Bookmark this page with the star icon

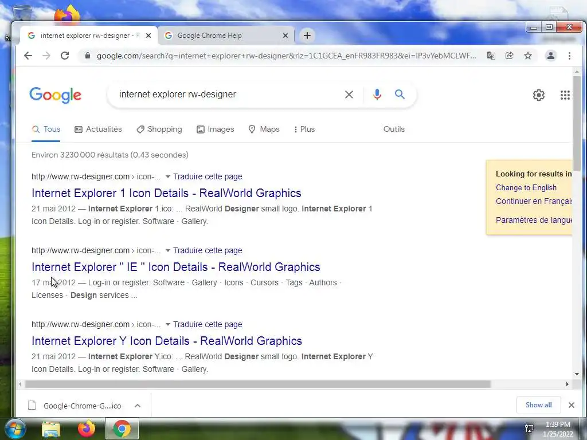tap(528, 56)
